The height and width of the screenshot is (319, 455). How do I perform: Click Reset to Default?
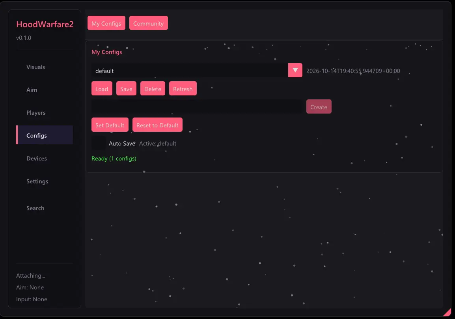[x=157, y=125]
